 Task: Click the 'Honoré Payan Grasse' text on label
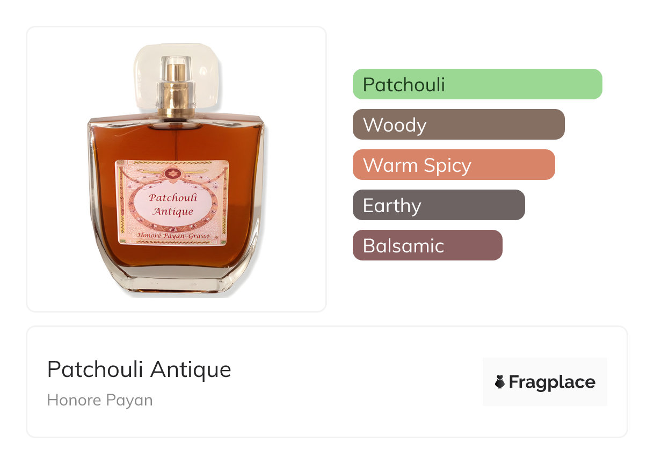173,236
